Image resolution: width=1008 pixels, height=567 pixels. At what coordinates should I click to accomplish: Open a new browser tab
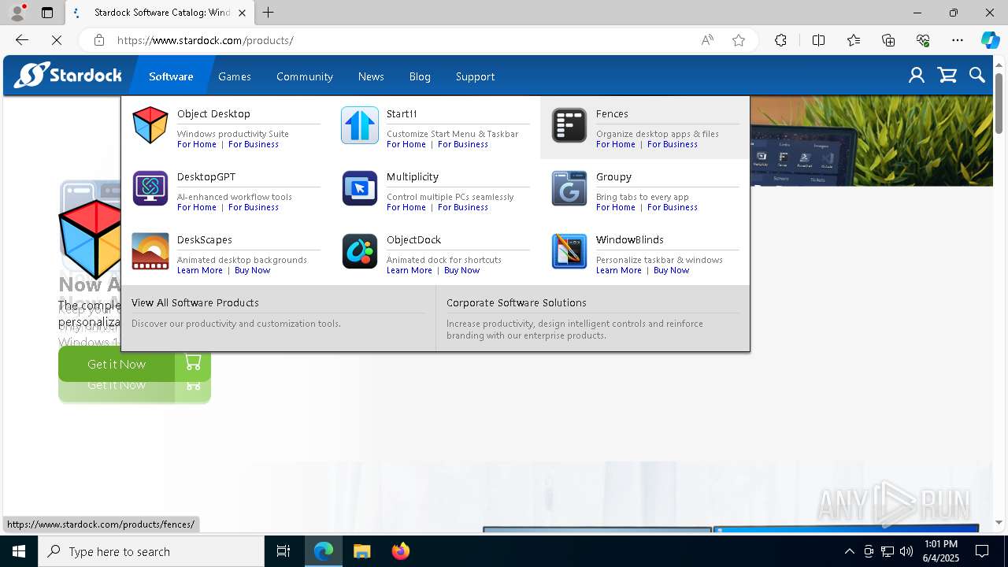click(269, 13)
